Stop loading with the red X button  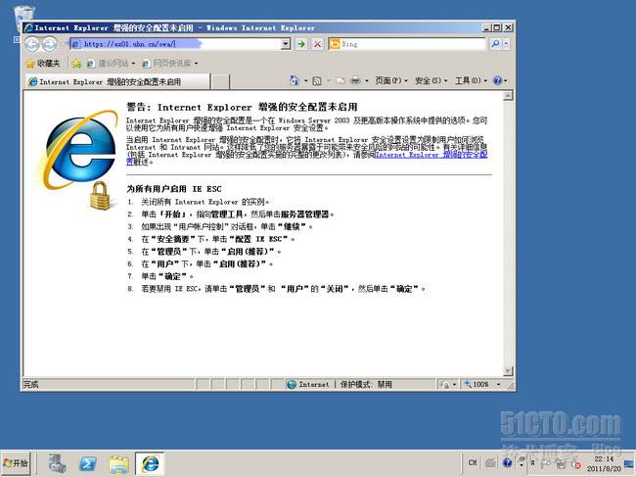[318, 44]
